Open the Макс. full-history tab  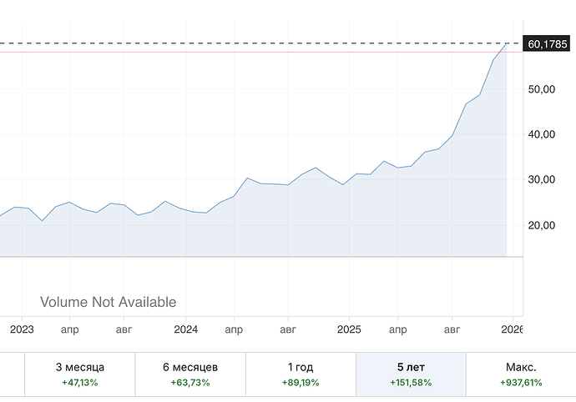click(x=521, y=374)
